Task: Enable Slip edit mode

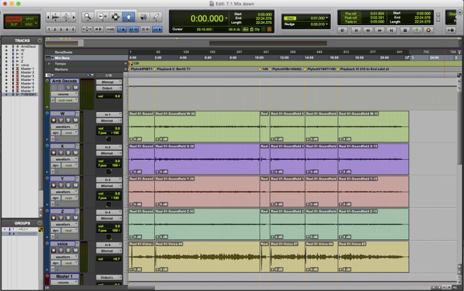Action: pos(14,24)
